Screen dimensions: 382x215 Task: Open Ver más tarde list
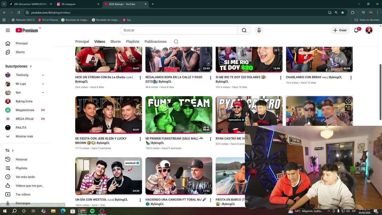[25, 177]
